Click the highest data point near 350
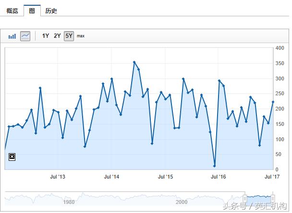This screenshot has height=213, width=292. tap(134, 62)
